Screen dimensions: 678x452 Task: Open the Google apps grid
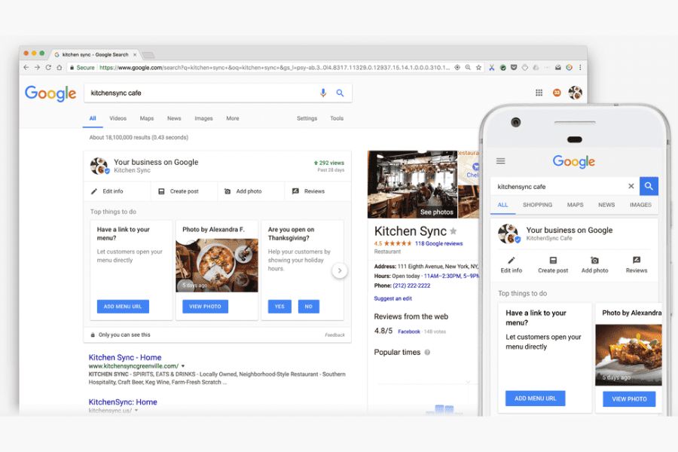point(539,93)
